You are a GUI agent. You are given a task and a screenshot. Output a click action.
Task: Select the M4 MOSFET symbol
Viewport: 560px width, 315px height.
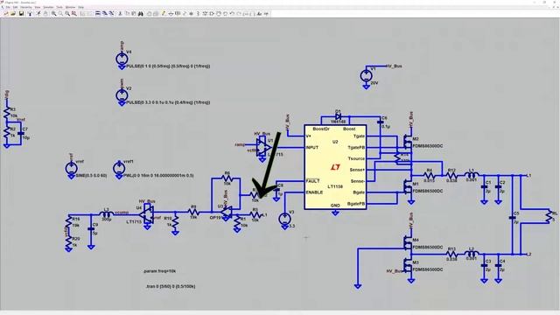click(x=409, y=243)
